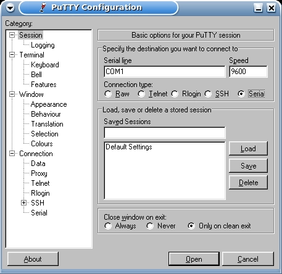Focus the Serial line input field
This screenshot has width=282, height=274.
point(165,72)
